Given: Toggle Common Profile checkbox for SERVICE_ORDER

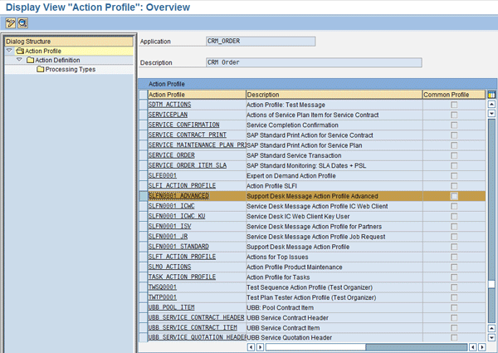Looking at the screenshot, I should coord(453,155).
